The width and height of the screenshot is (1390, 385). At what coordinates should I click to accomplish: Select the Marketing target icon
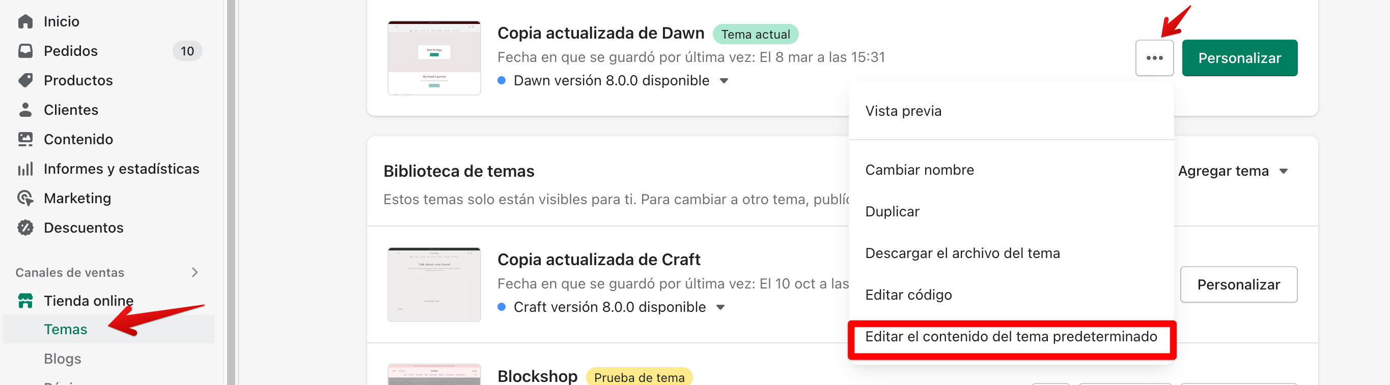pos(25,198)
